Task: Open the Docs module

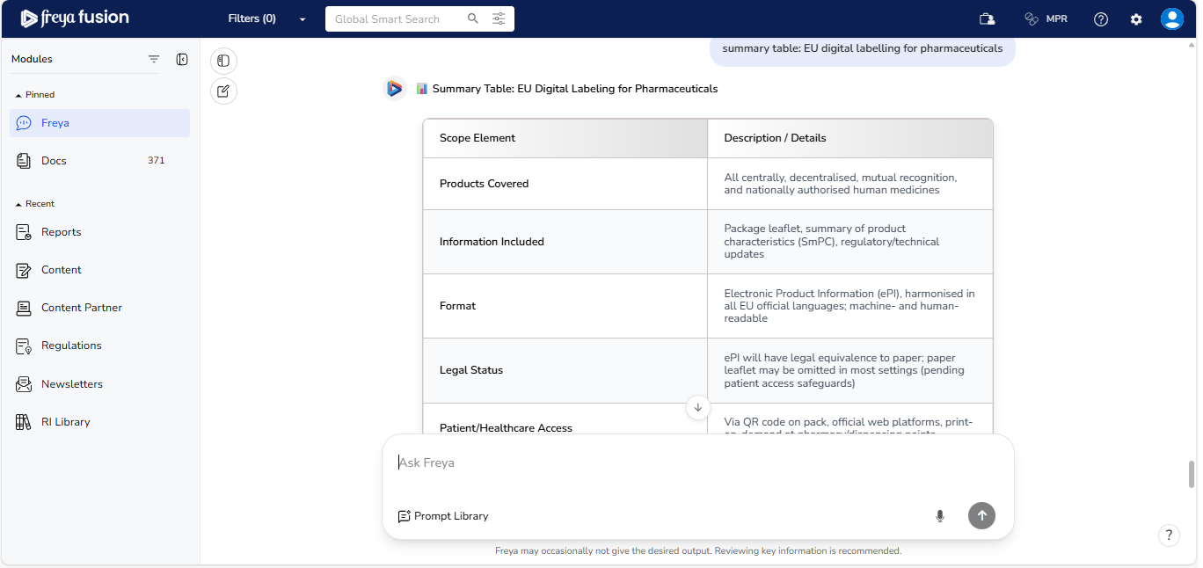Action: tap(54, 161)
